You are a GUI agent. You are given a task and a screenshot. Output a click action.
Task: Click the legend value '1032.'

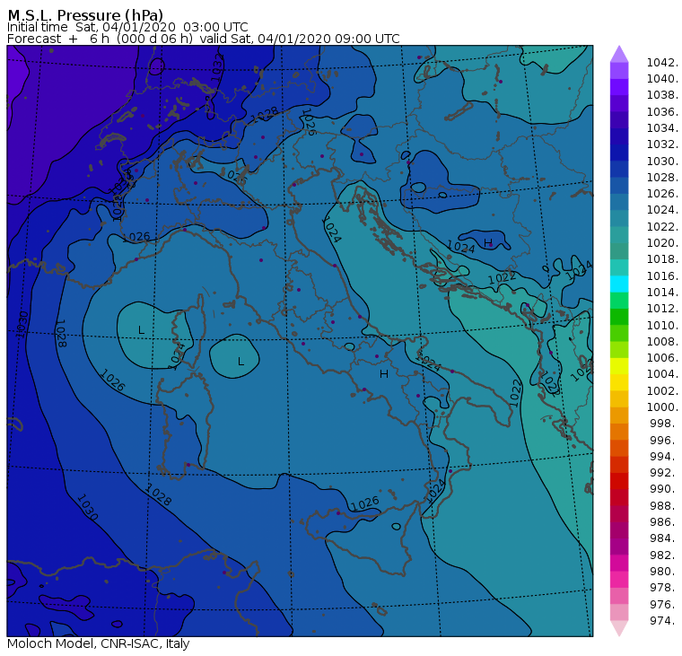pyautogui.click(x=662, y=144)
